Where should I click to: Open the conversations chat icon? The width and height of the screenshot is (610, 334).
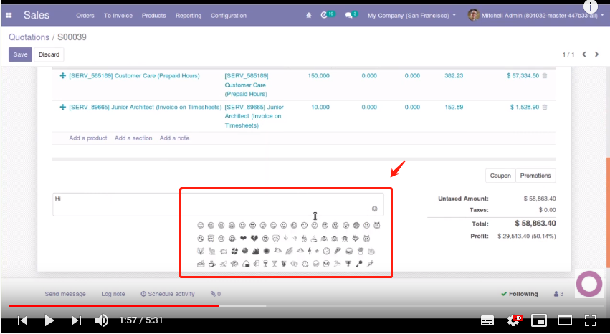point(350,15)
